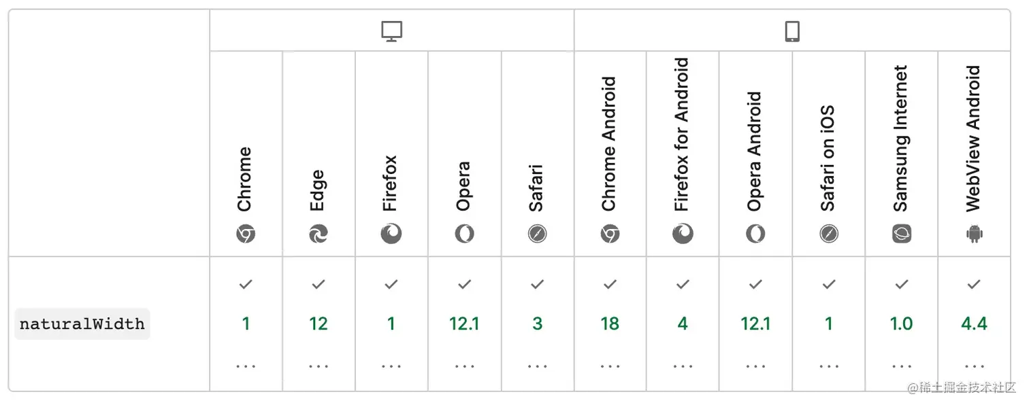Click the Opera desktop browser icon
The height and width of the screenshot is (407, 1029).
464,234
